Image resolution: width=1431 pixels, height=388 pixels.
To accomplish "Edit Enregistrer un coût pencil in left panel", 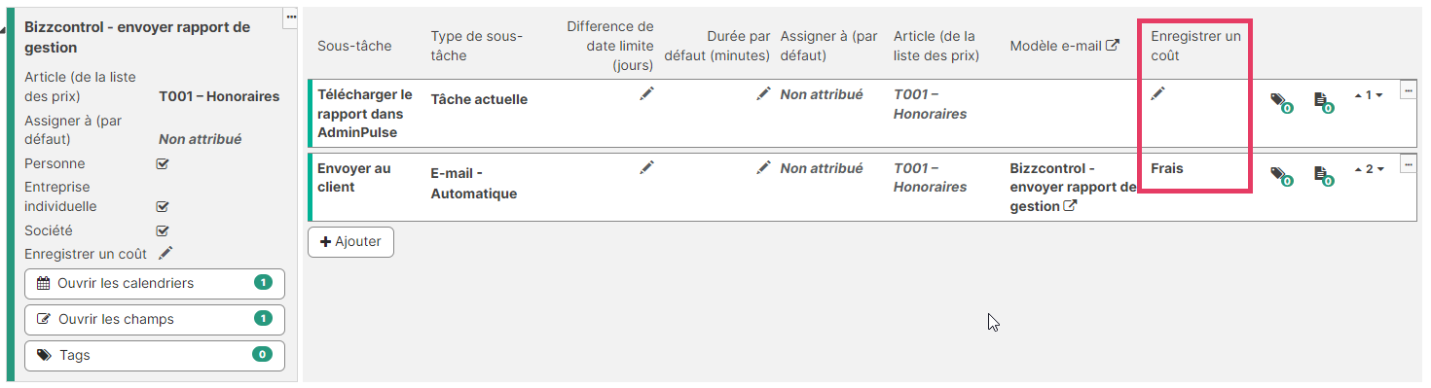I will pyautogui.click(x=165, y=253).
